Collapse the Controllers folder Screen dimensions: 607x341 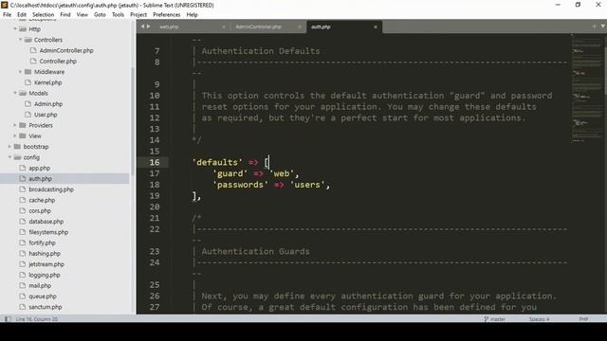pyautogui.click(x=21, y=40)
